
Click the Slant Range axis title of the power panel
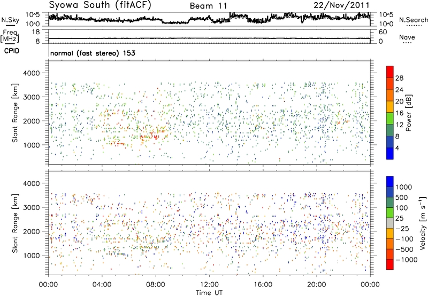click(15, 113)
